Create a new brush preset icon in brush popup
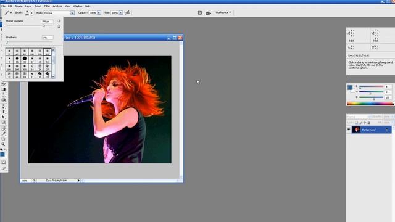Viewport: 395px width, 222px height. tap(59, 27)
